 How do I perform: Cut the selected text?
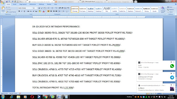8,7
